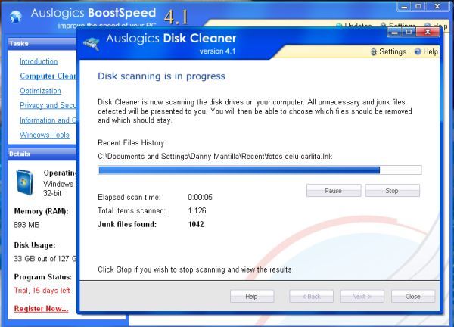Close the Disk Cleaner window with X
The width and height of the screenshot is (454, 327).
click(428, 32)
